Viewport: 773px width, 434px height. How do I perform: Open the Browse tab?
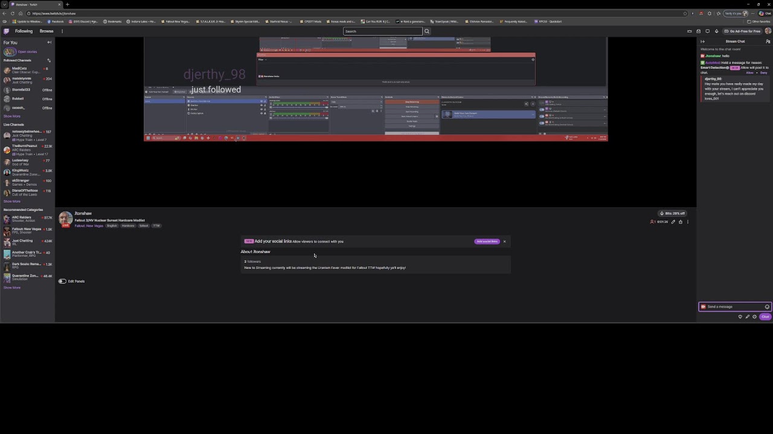click(x=47, y=31)
